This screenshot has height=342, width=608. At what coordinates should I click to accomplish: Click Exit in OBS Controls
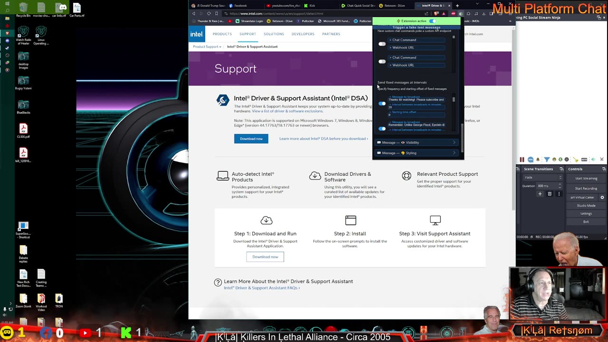[586, 222]
